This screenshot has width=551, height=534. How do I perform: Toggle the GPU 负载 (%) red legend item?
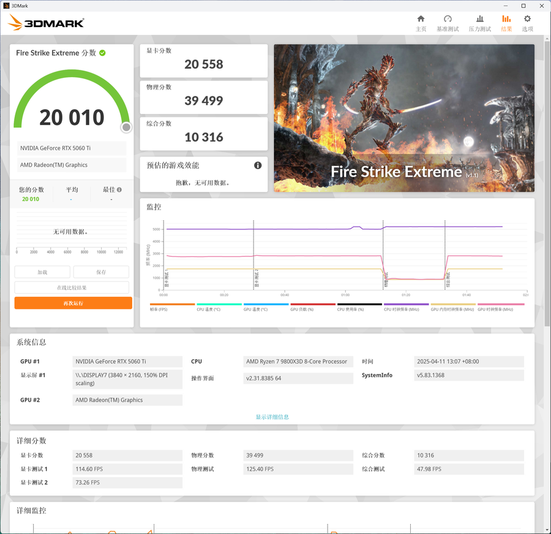click(x=313, y=307)
